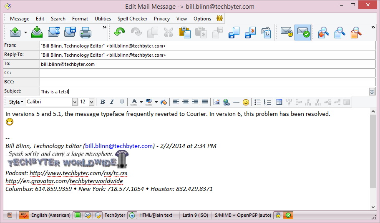Click the From address field

pyautogui.click(x=208, y=46)
